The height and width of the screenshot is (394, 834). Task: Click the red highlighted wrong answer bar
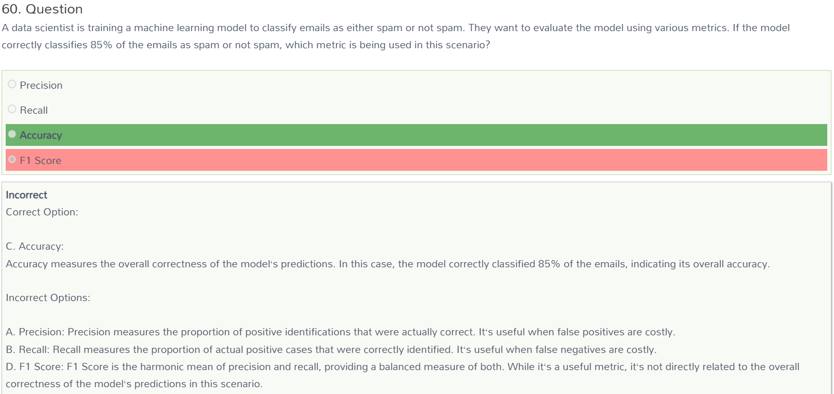pyautogui.click(x=416, y=160)
